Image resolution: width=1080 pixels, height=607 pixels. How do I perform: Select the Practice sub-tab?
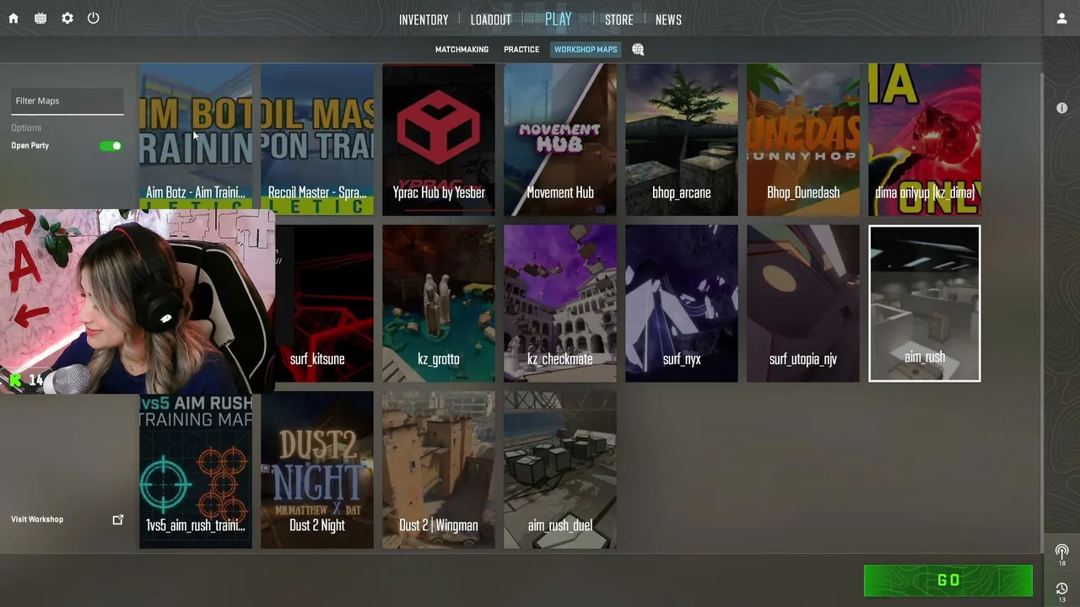click(x=521, y=50)
